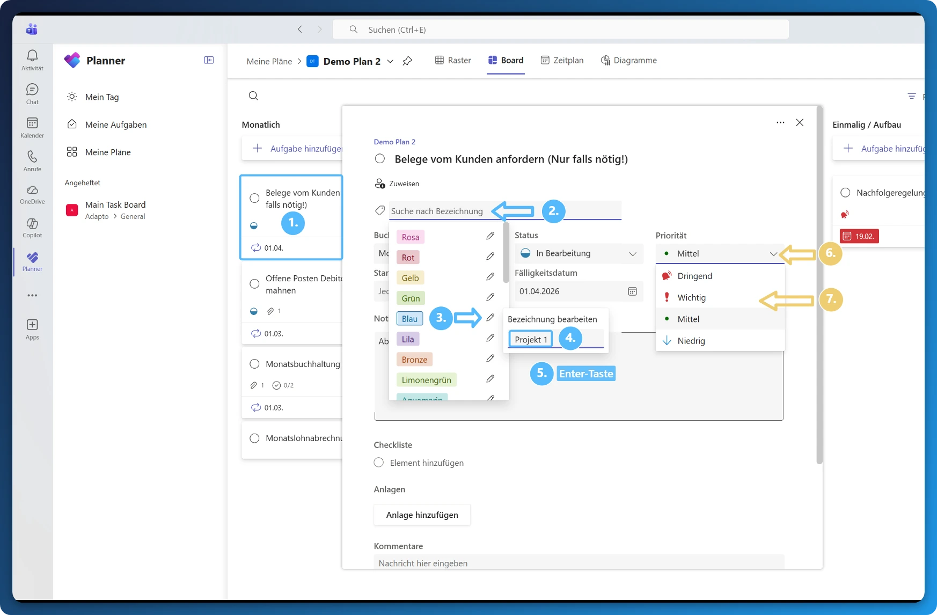The image size is (937, 615).
Task: Add task in Einmalig / Aufbau column
Action: click(x=879, y=149)
